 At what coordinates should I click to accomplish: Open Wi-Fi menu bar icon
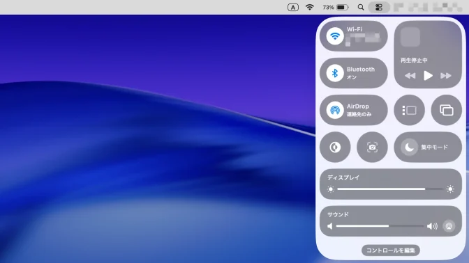click(310, 7)
